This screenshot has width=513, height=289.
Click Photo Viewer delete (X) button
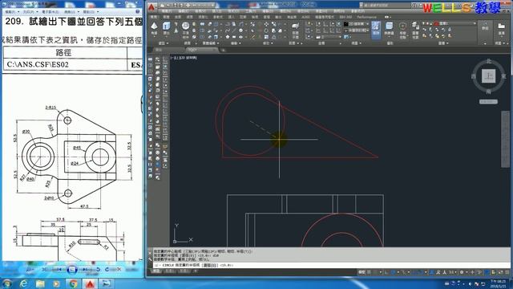coord(119,270)
